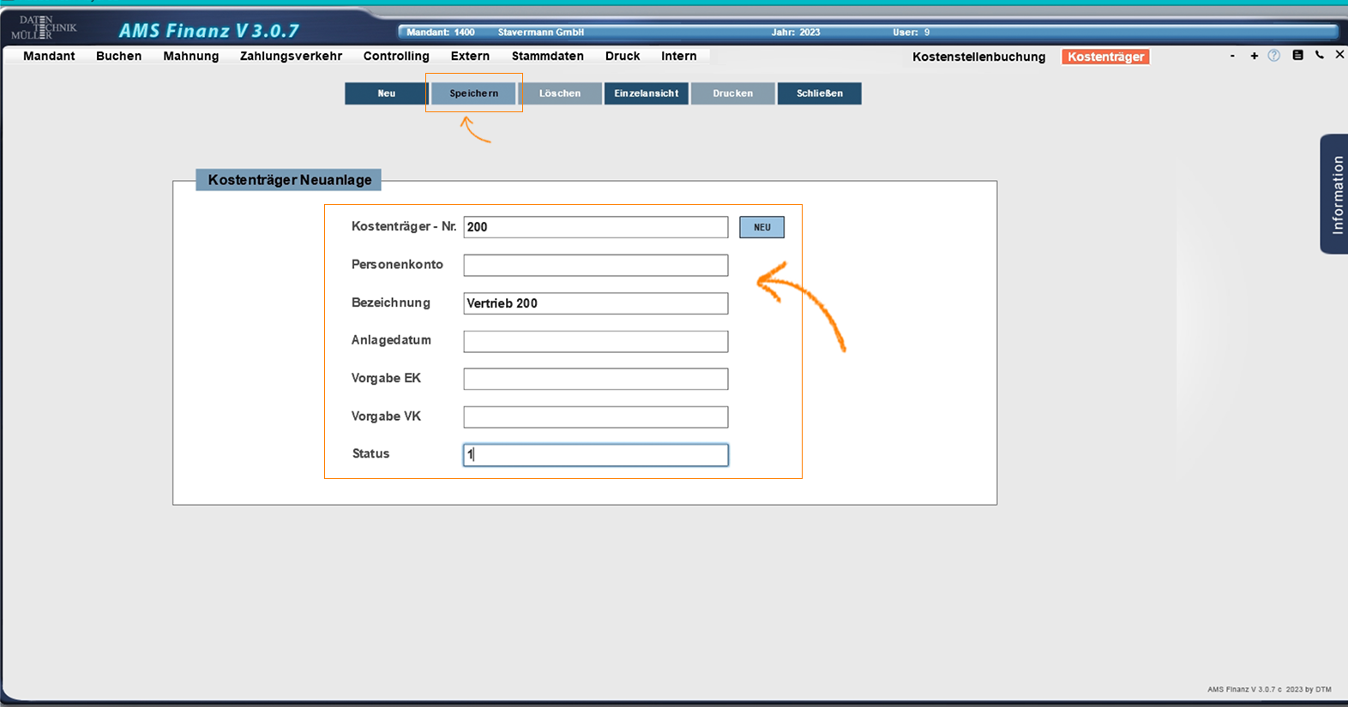Click the Personenkonto input field
Image resolution: width=1348 pixels, height=707 pixels.
click(x=595, y=266)
